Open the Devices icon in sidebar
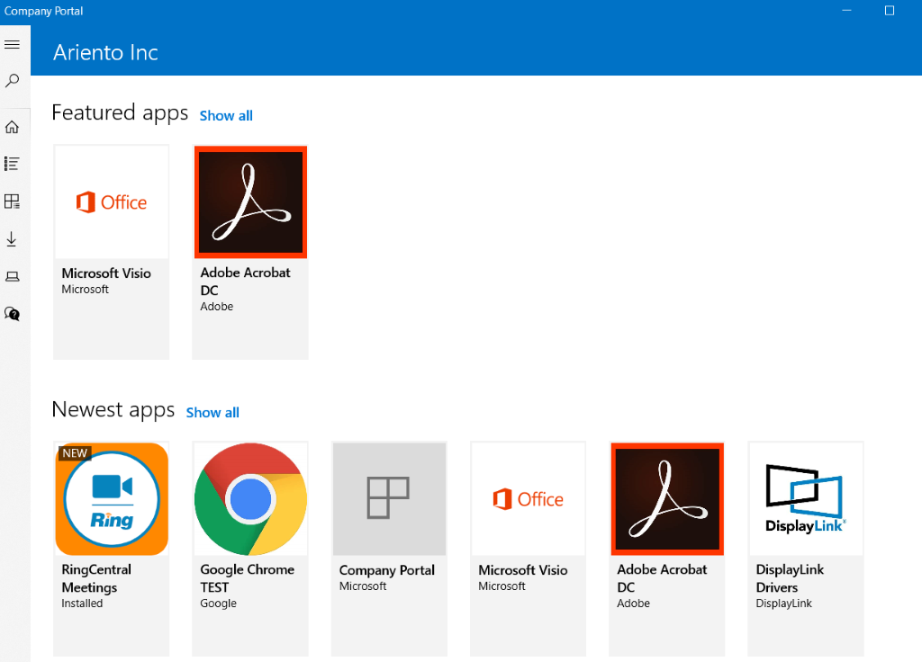The image size is (922, 662). pos(13,276)
